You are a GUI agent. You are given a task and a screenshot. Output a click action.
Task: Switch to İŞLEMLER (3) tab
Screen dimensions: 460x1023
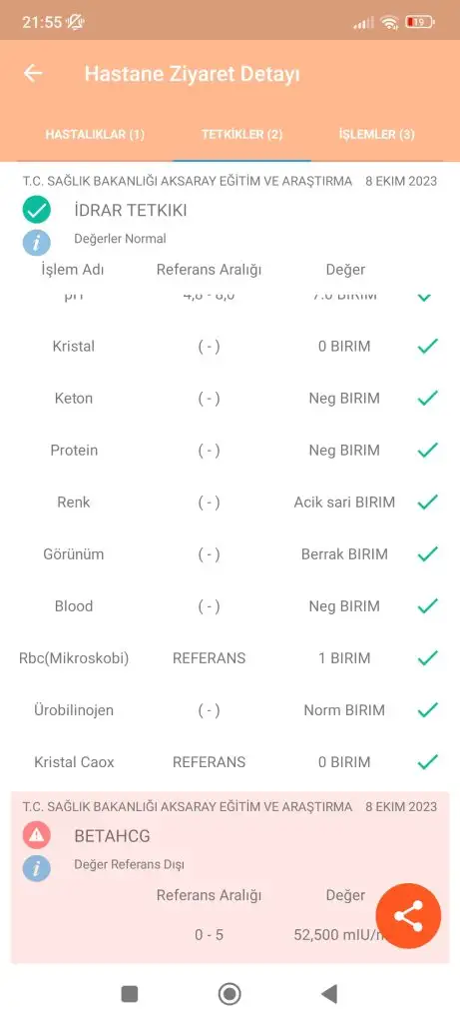click(x=376, y=135)
